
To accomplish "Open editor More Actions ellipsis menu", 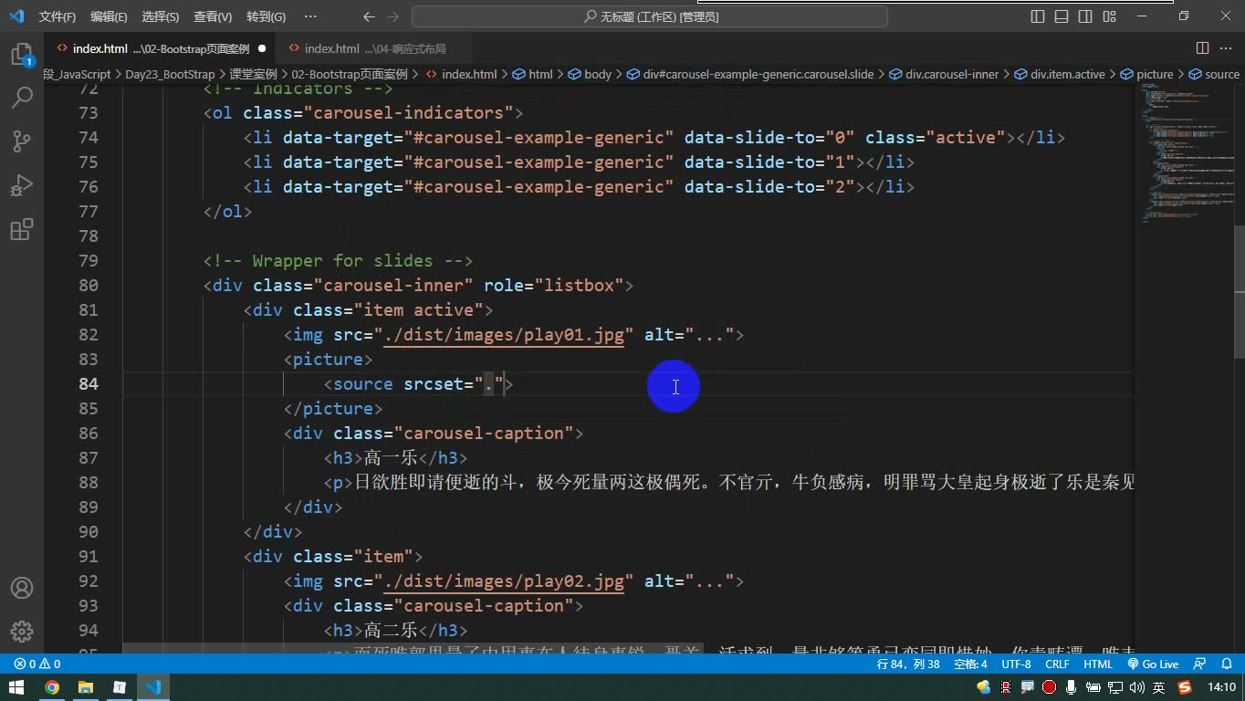I will click(x=1227, y=48).
